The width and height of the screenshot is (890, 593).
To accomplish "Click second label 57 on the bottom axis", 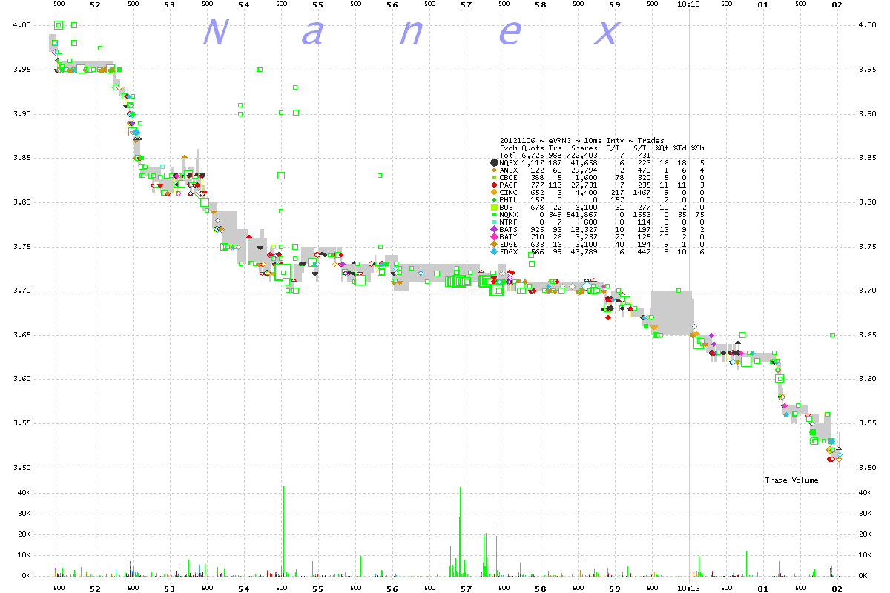I will click(466, 588).
